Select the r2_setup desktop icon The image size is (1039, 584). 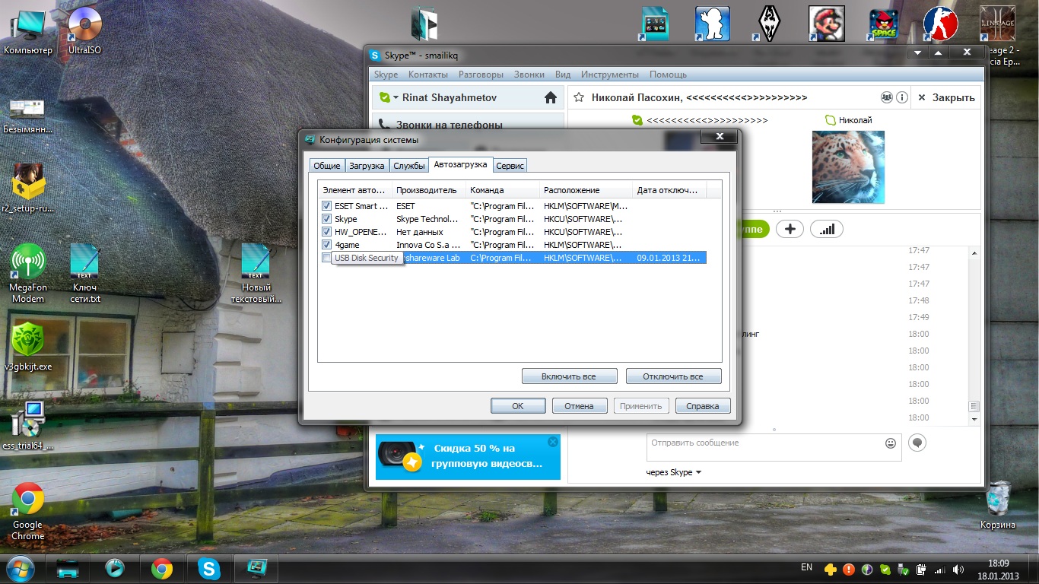pyautogui.click(x=28, y=189)
